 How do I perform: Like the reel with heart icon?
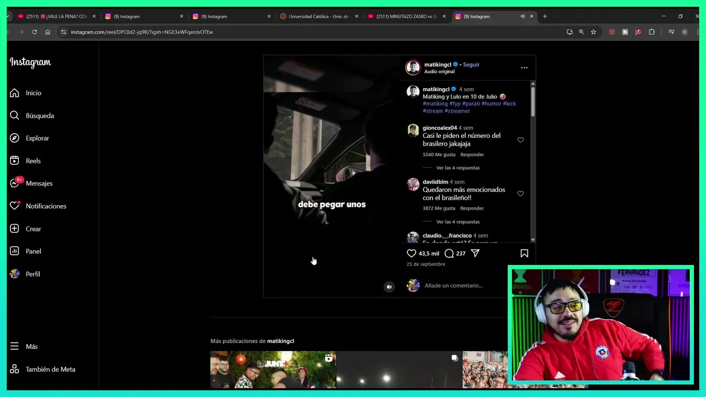coord(411,253)
